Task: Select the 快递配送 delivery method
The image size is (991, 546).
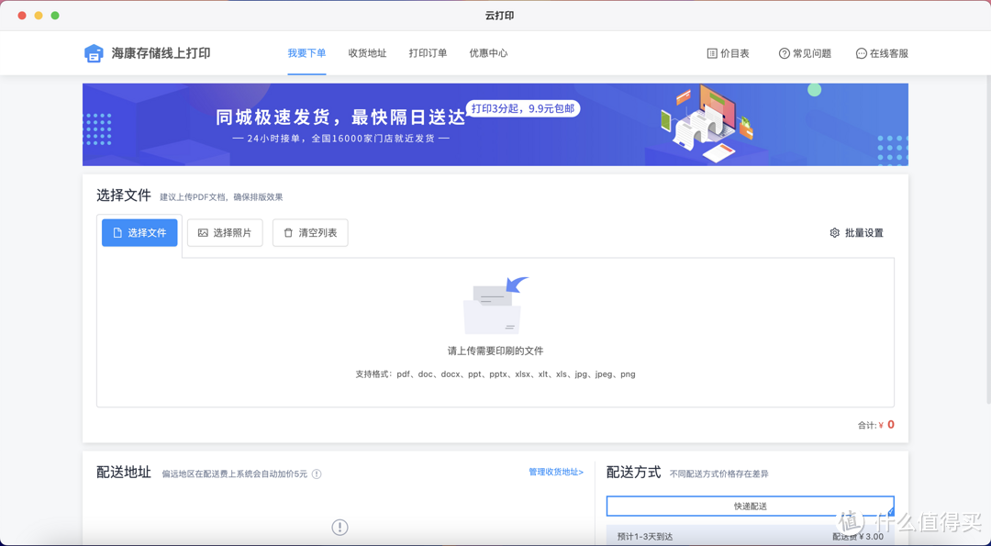Action: click(750, 506)
